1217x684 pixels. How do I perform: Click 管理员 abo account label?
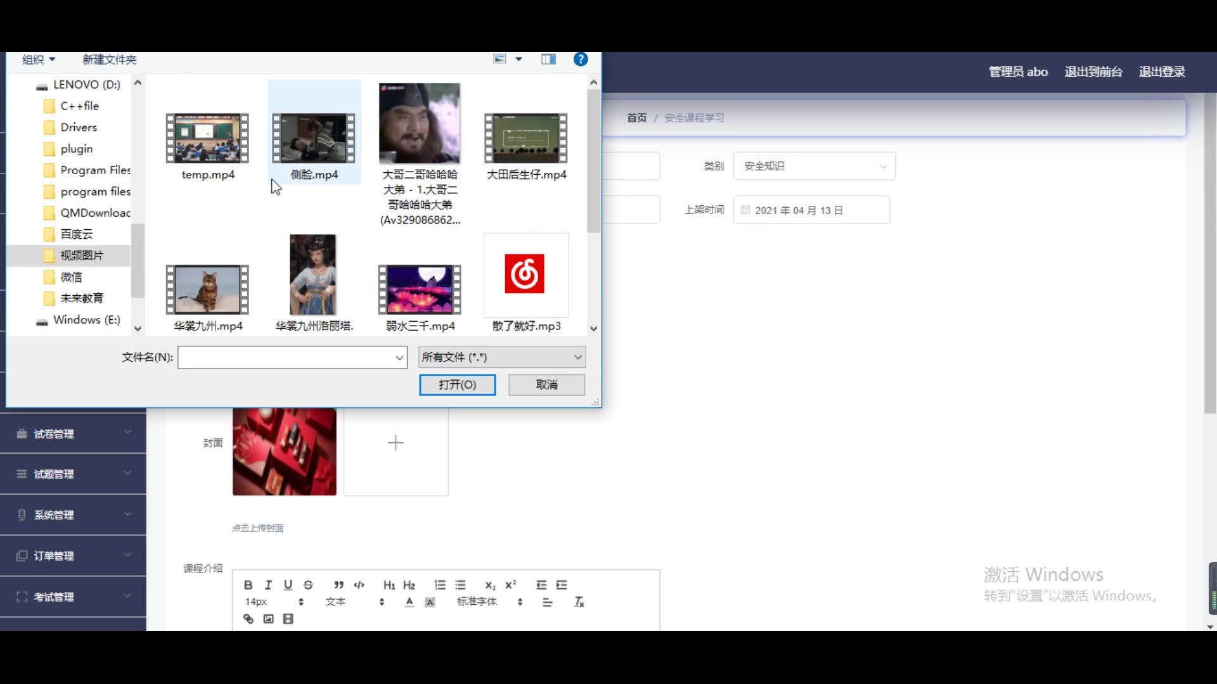click(1018, 72)
